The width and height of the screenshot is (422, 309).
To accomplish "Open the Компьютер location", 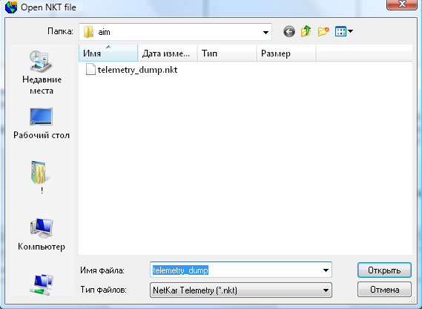I will (x=42, y=234).
